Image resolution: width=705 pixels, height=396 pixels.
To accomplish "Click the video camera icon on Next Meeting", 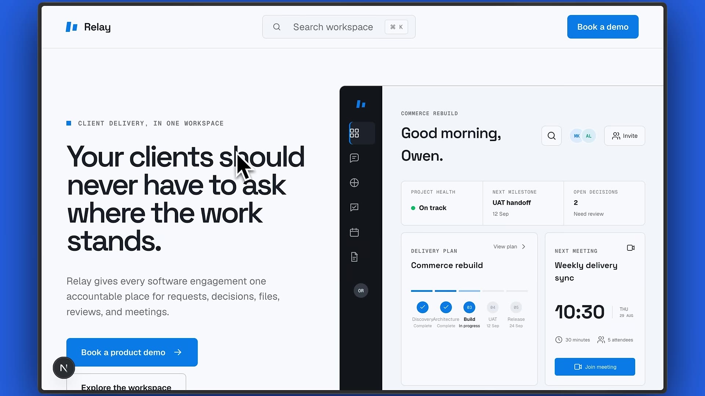I will [631, 248].
